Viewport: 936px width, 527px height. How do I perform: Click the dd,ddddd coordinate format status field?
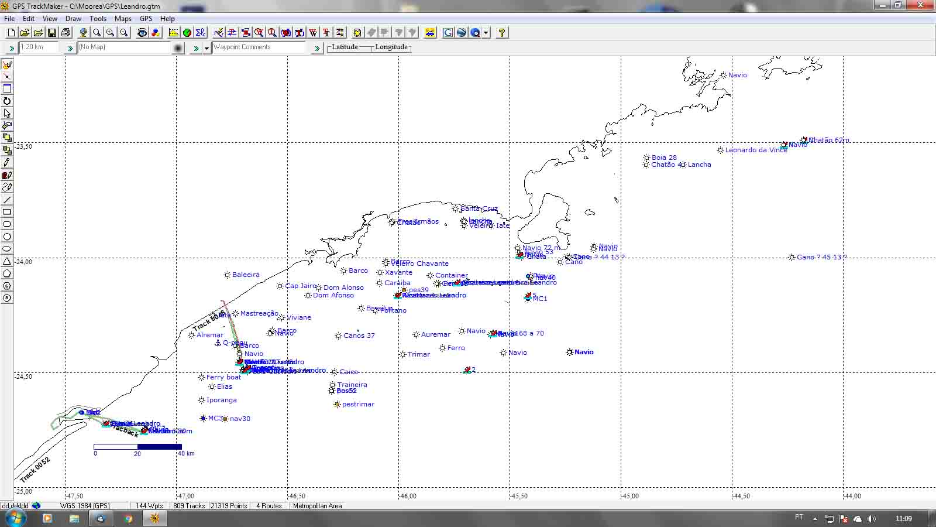click(x=15, y=506)
